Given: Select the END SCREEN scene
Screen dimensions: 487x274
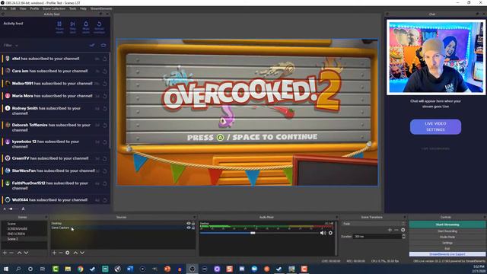Looking at the screenshot, I should [x=16, y=234].
